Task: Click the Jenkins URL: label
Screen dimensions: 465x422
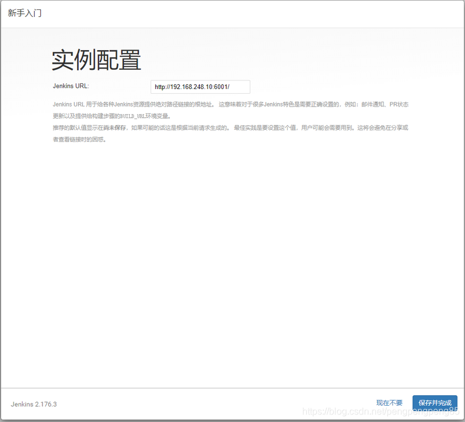Action: (71, 86)
